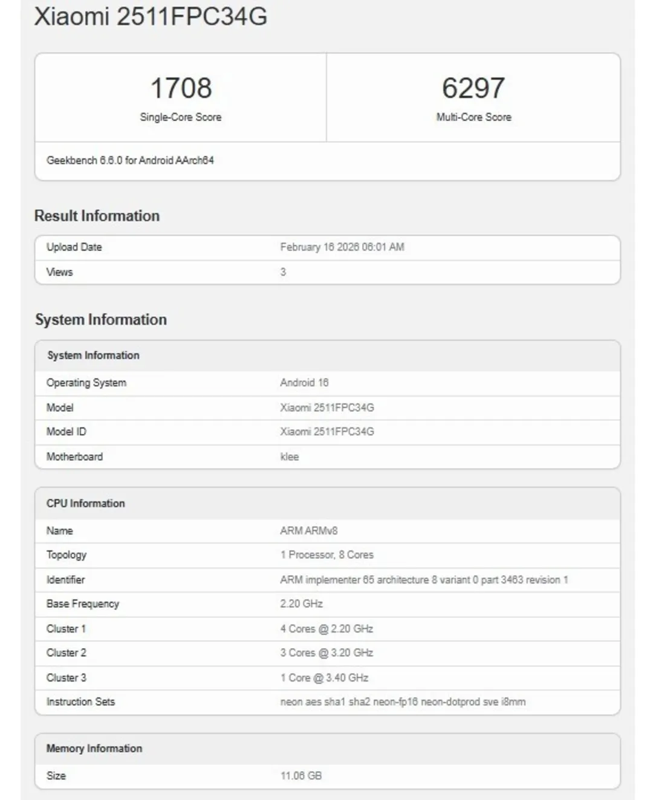The image size is (653, 800).
Task: Click the Model value Xiaomi 2511FPC34G
Action: click(x=326, y=408)
